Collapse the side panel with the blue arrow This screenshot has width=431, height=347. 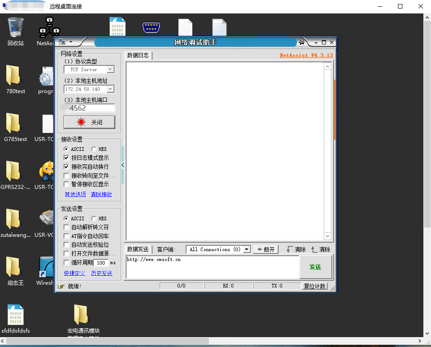point(123,165)
